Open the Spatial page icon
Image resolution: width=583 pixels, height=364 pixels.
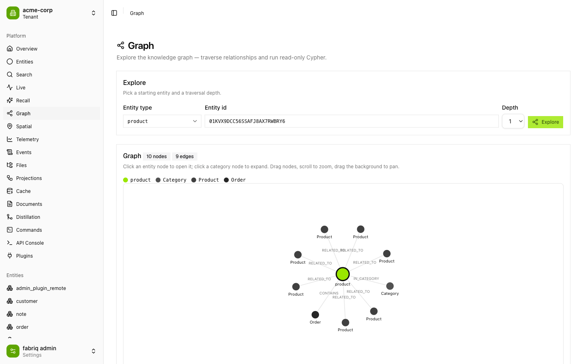click(10, 126)
